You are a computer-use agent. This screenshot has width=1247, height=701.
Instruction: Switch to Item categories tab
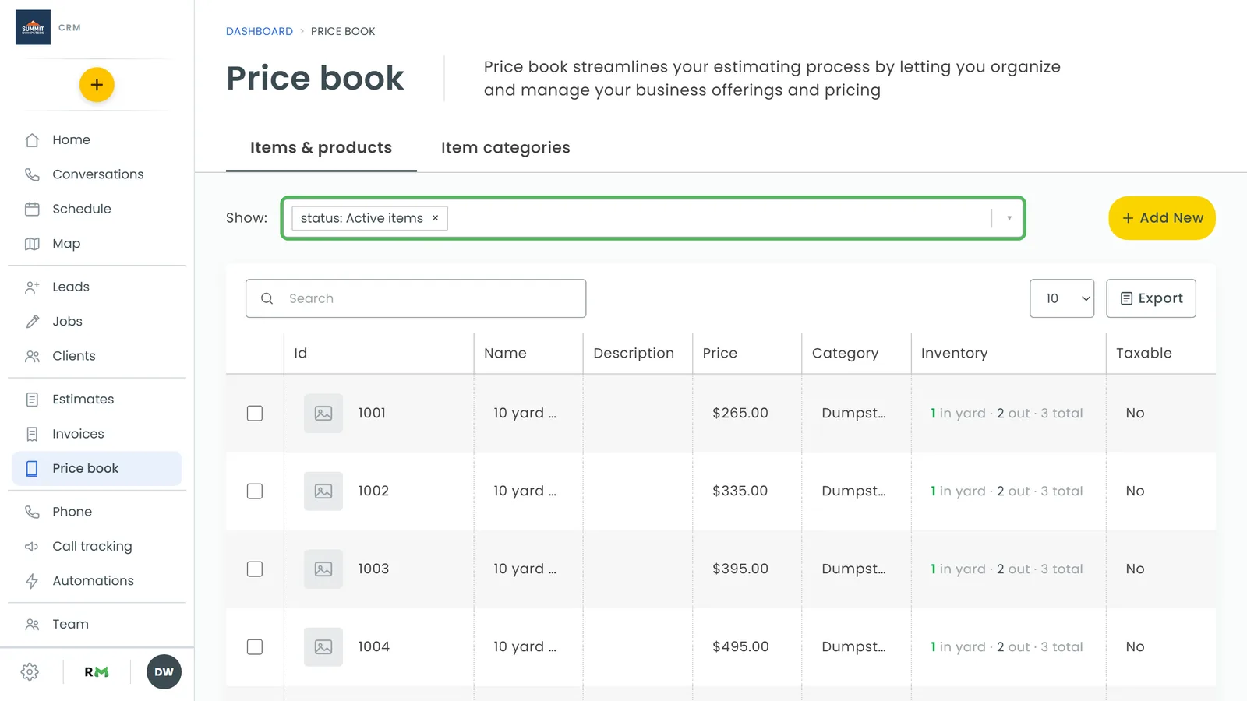pyautogui.click(x=506, y=147)
